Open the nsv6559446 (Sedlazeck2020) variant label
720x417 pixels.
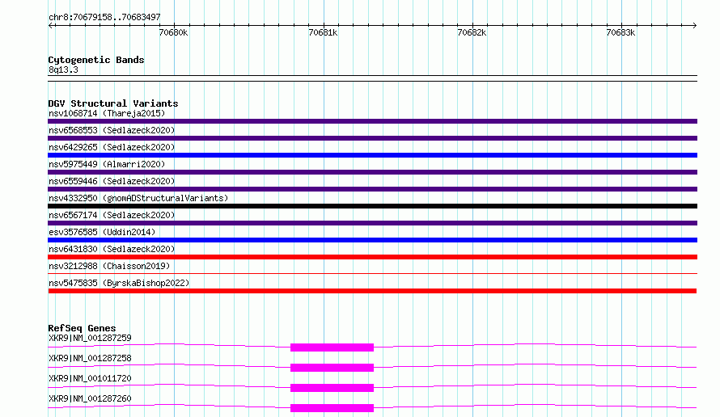(112, 181)
